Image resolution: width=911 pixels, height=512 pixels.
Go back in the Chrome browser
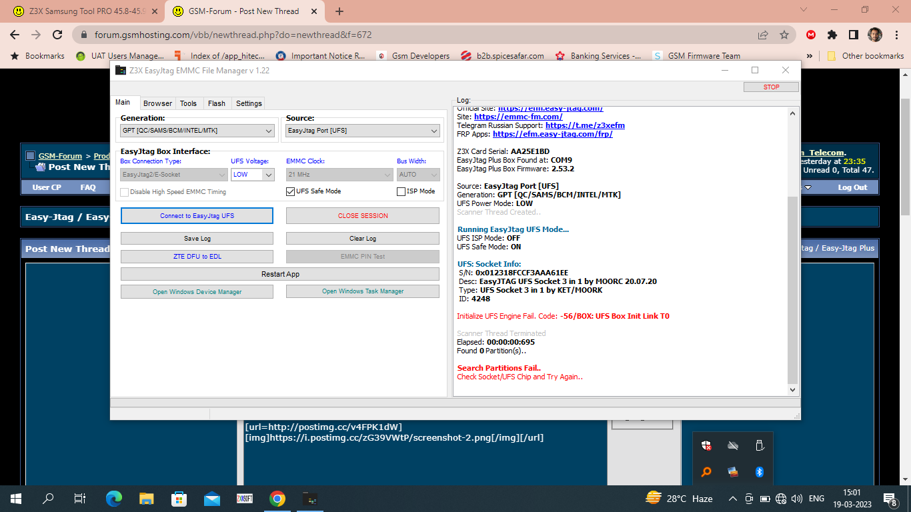tap(14, 35)
